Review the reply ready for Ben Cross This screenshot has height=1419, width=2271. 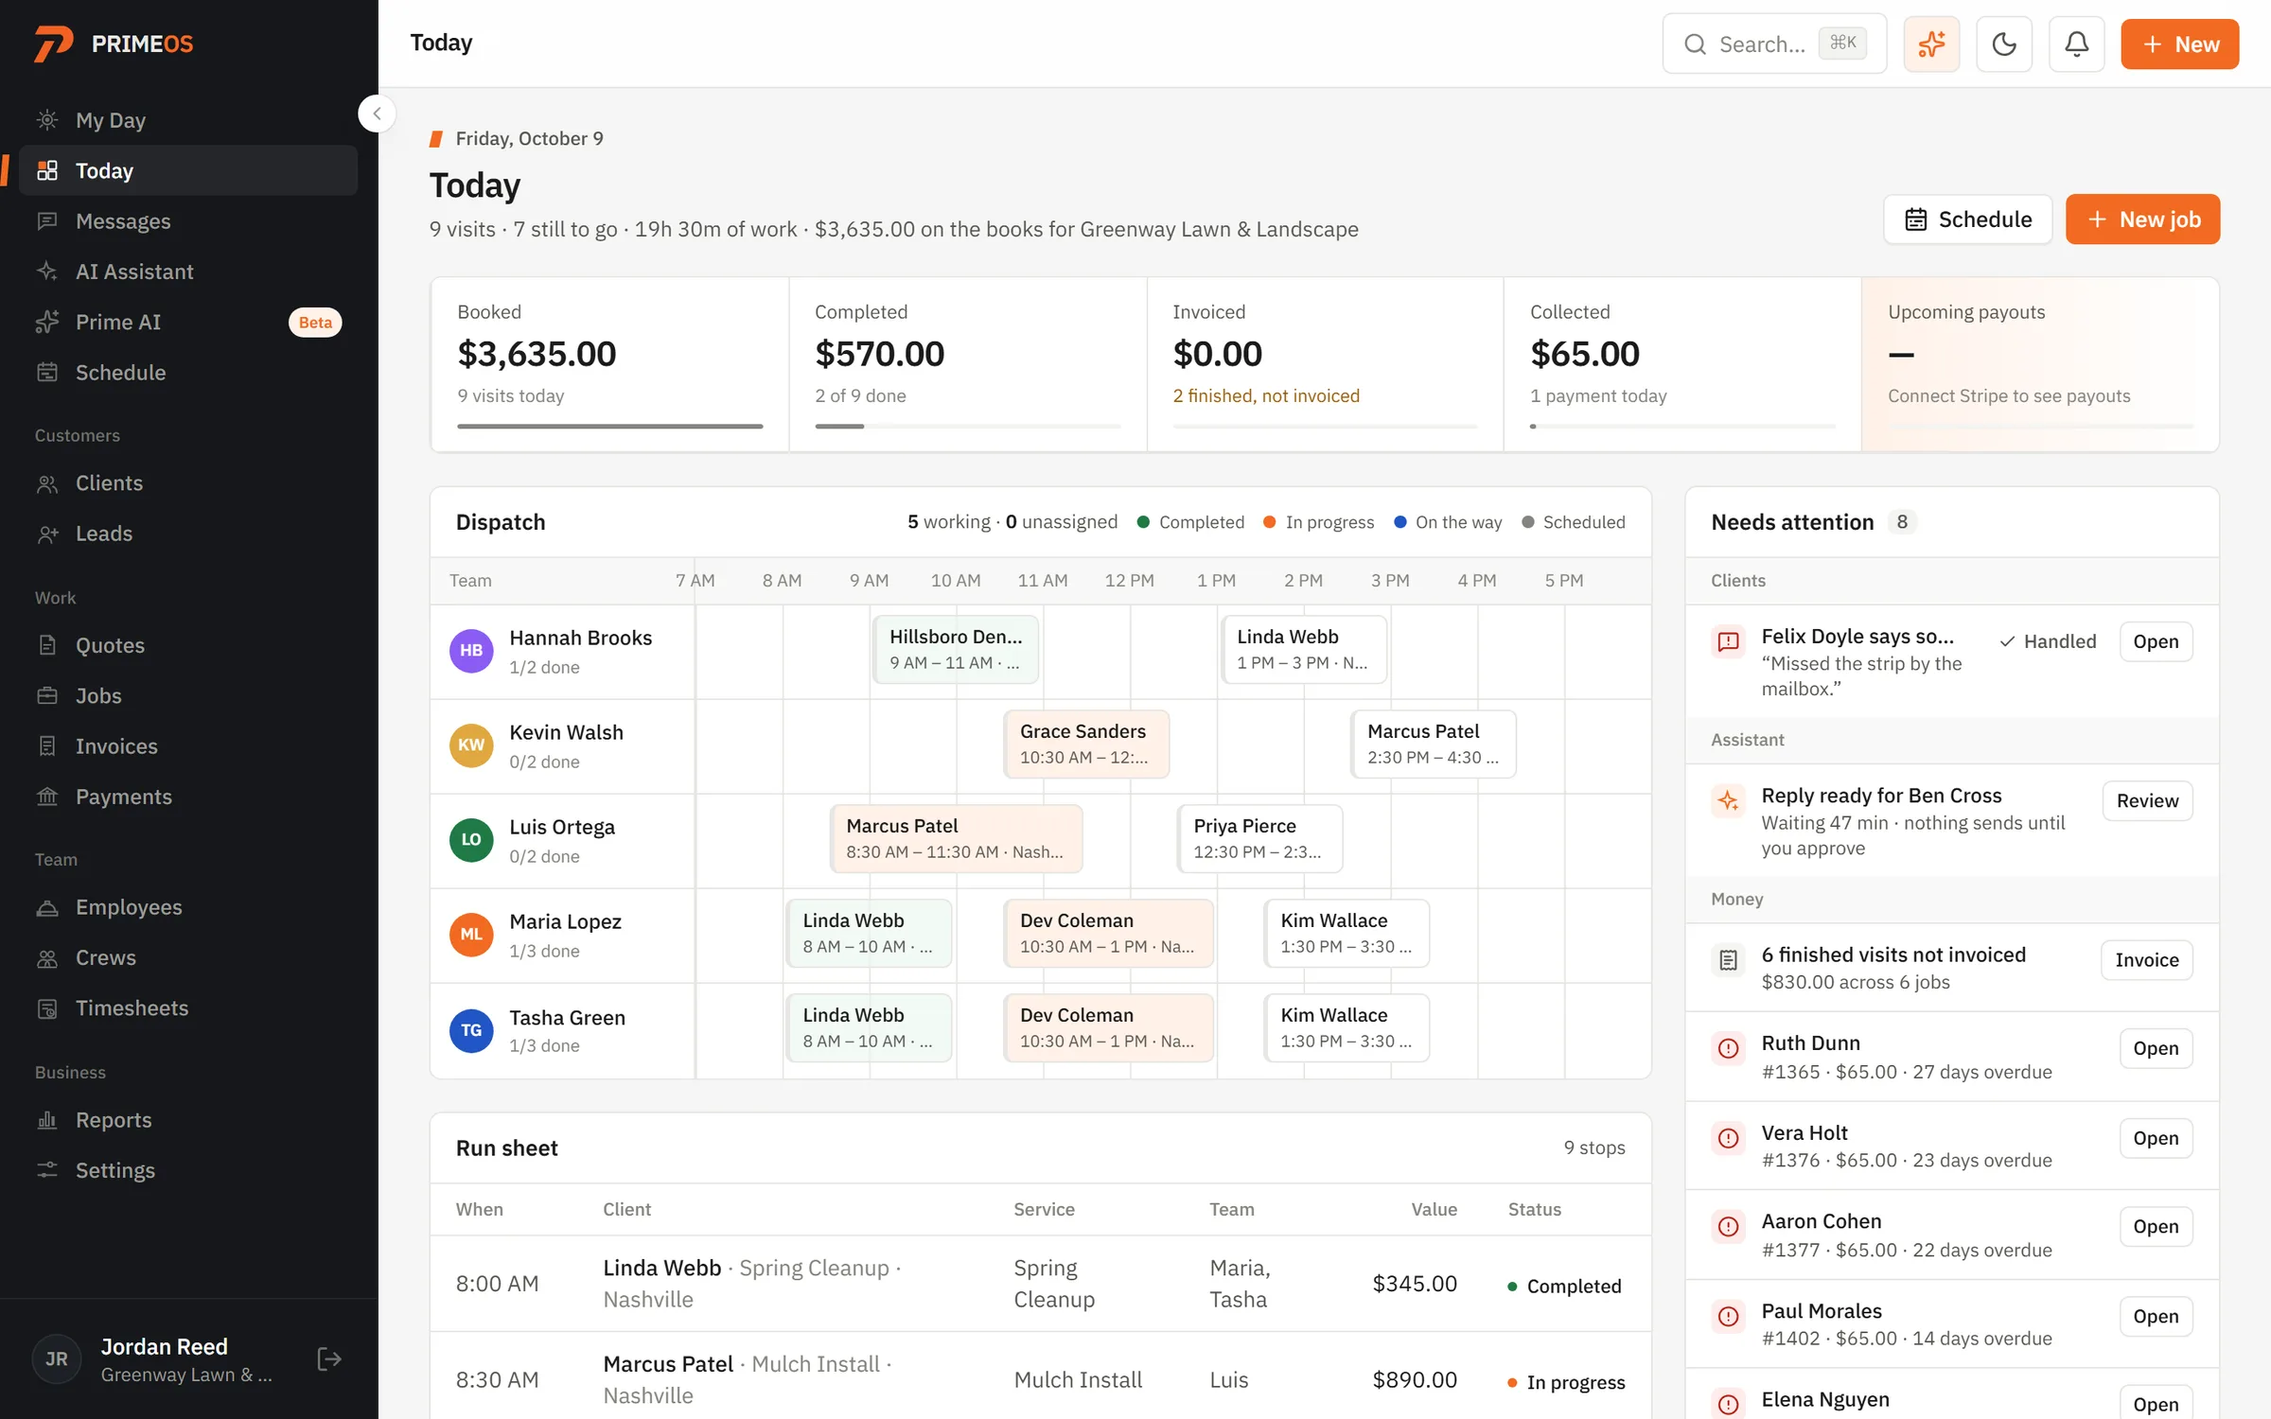click(2147, 801)
